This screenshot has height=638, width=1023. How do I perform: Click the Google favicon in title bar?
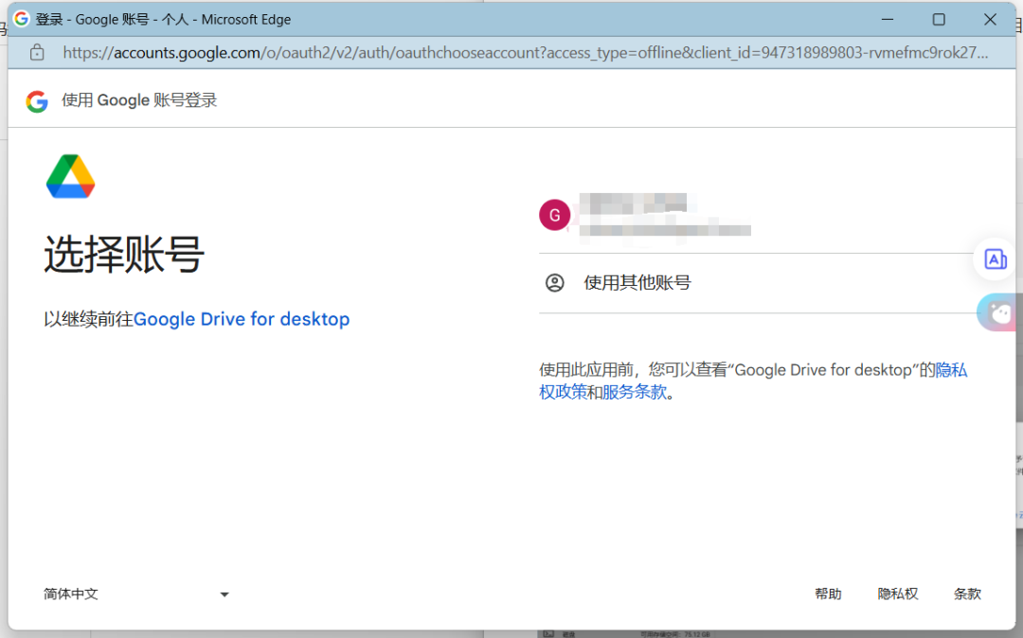(x=22, y=19)
